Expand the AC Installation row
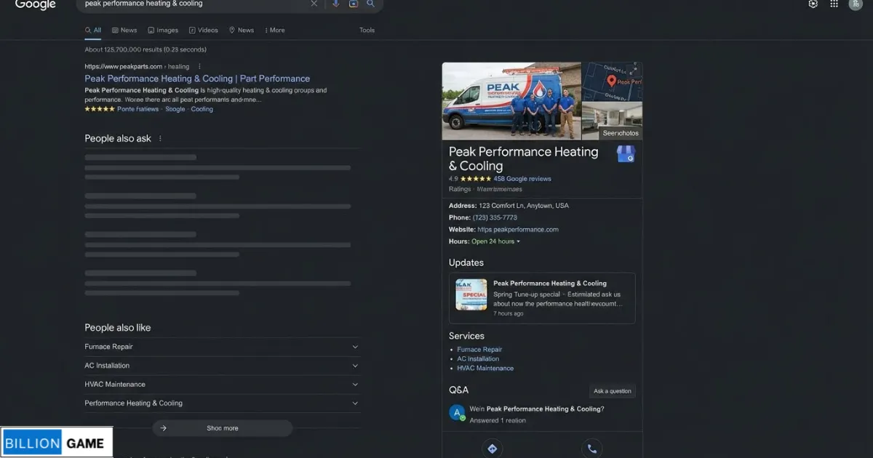 coord(355,366)
